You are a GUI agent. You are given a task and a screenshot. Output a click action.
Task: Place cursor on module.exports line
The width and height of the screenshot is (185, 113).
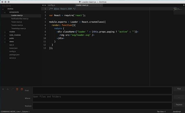pyautogui.click(x=77, y=22)
